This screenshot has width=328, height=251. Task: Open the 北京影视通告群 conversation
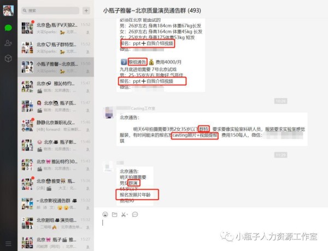click(x=56, y=203)
